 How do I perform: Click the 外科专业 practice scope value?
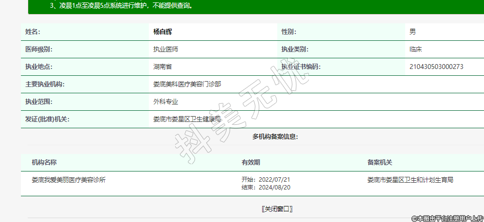(x=166, y=102)
